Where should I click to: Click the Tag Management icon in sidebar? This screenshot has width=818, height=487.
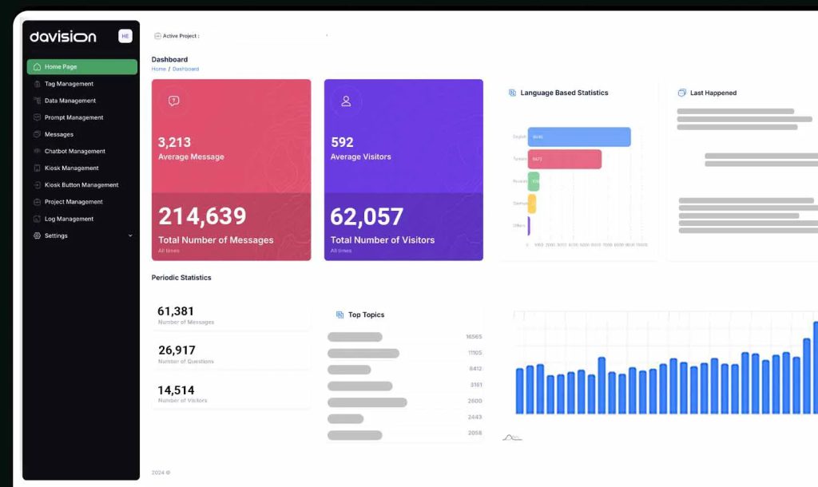click(37, 84)
